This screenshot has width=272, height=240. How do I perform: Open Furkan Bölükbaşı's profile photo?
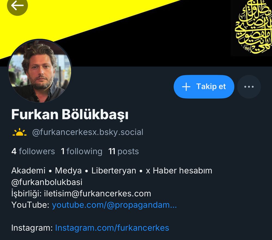[x=40, y=71]
